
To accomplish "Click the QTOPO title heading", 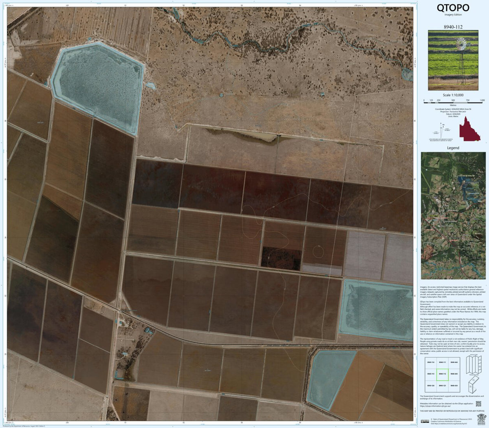I will click(x=452, y=7).
